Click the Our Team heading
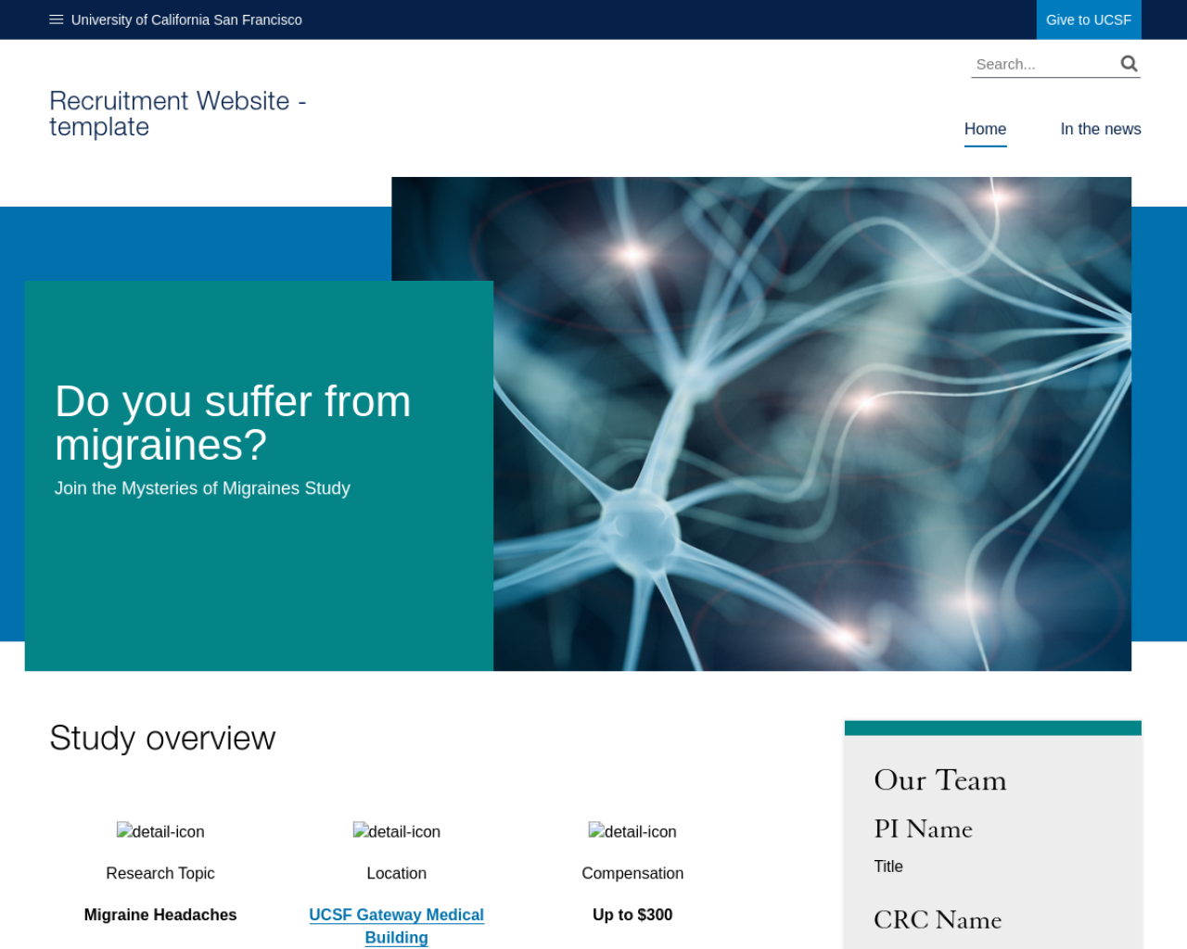Viewport: 1187px width, 949px height. pyautogui.click(x=940, y=780)
